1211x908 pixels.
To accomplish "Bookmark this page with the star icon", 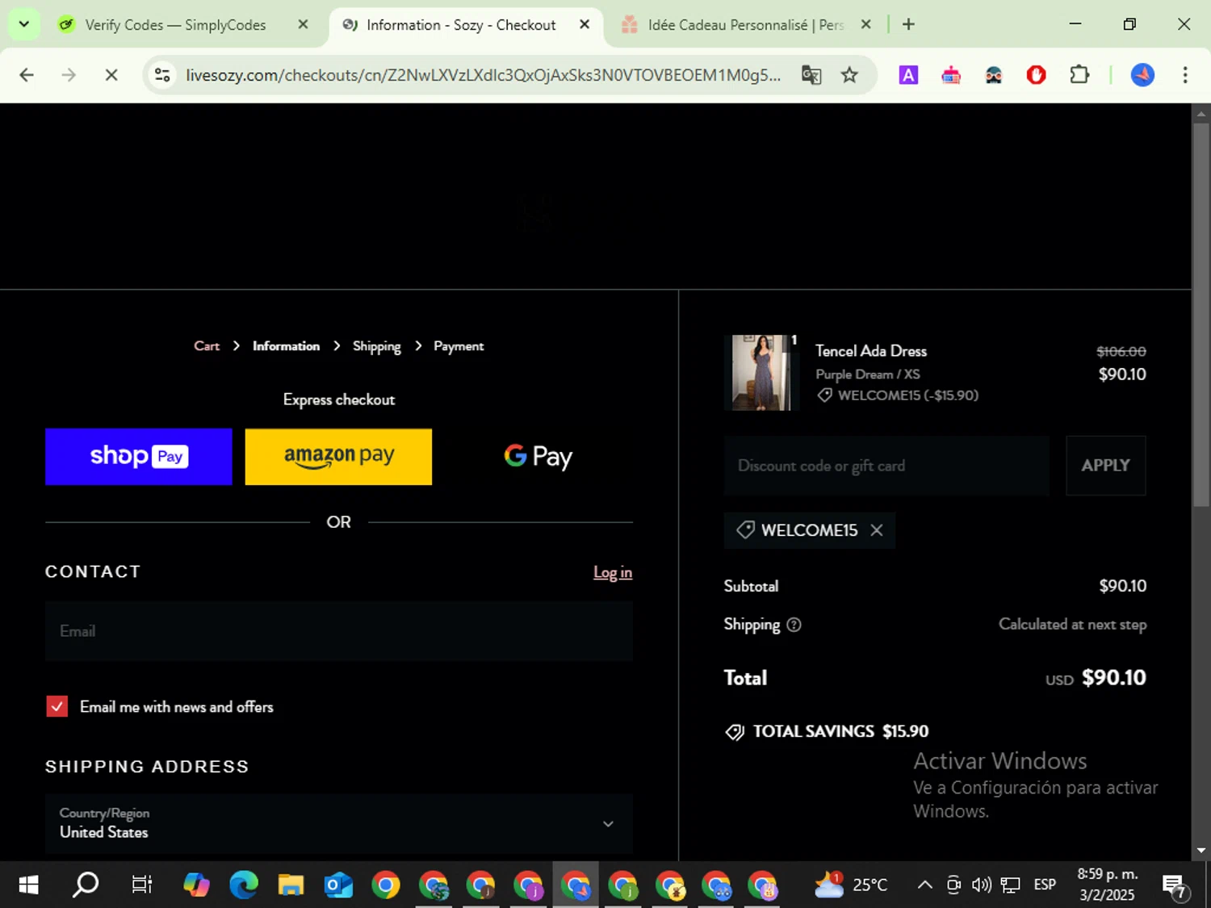I will pyautogui.click(x=849, y=75).
